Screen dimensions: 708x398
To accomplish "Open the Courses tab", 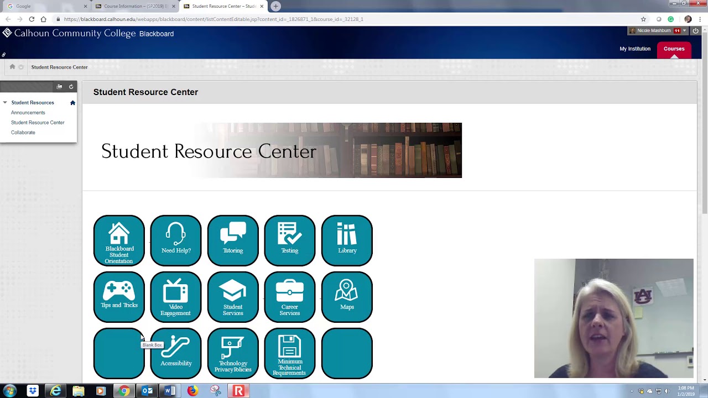I will [x=674, y=49].
